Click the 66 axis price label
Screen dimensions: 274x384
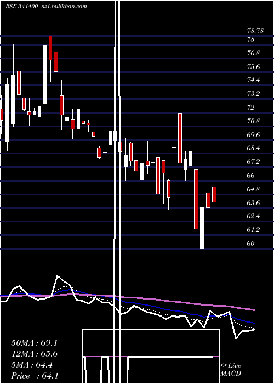tap(251, 176)
